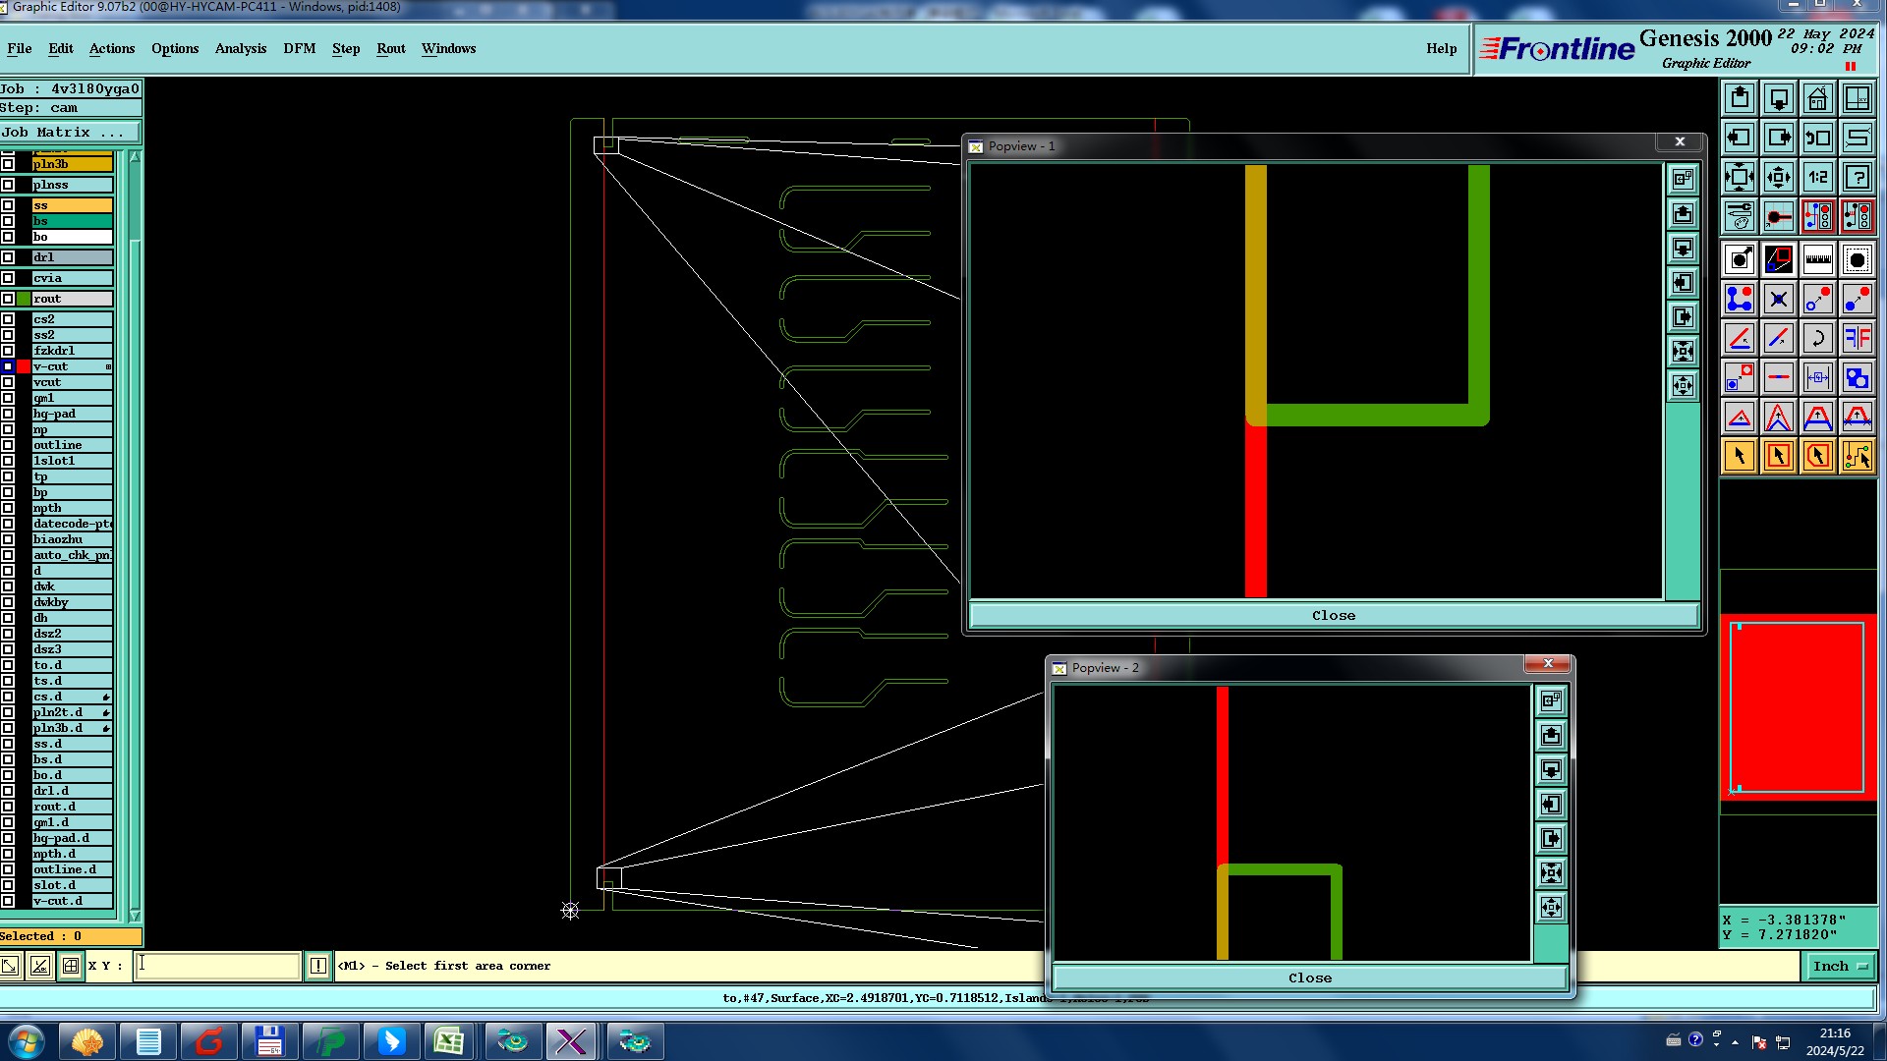
Task: Toggle the checkbox for the plnss layer
Action: (x=8, y=185)
